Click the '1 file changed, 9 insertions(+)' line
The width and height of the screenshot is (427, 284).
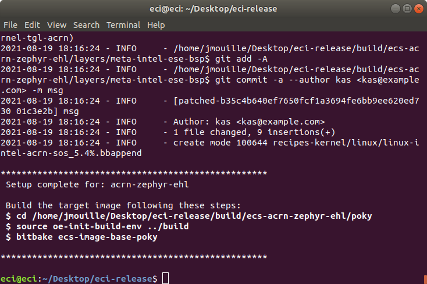254,132
